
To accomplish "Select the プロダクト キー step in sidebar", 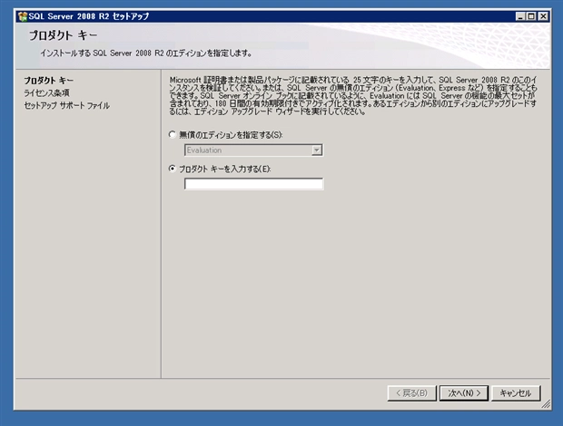I will [x=49, y=81].
